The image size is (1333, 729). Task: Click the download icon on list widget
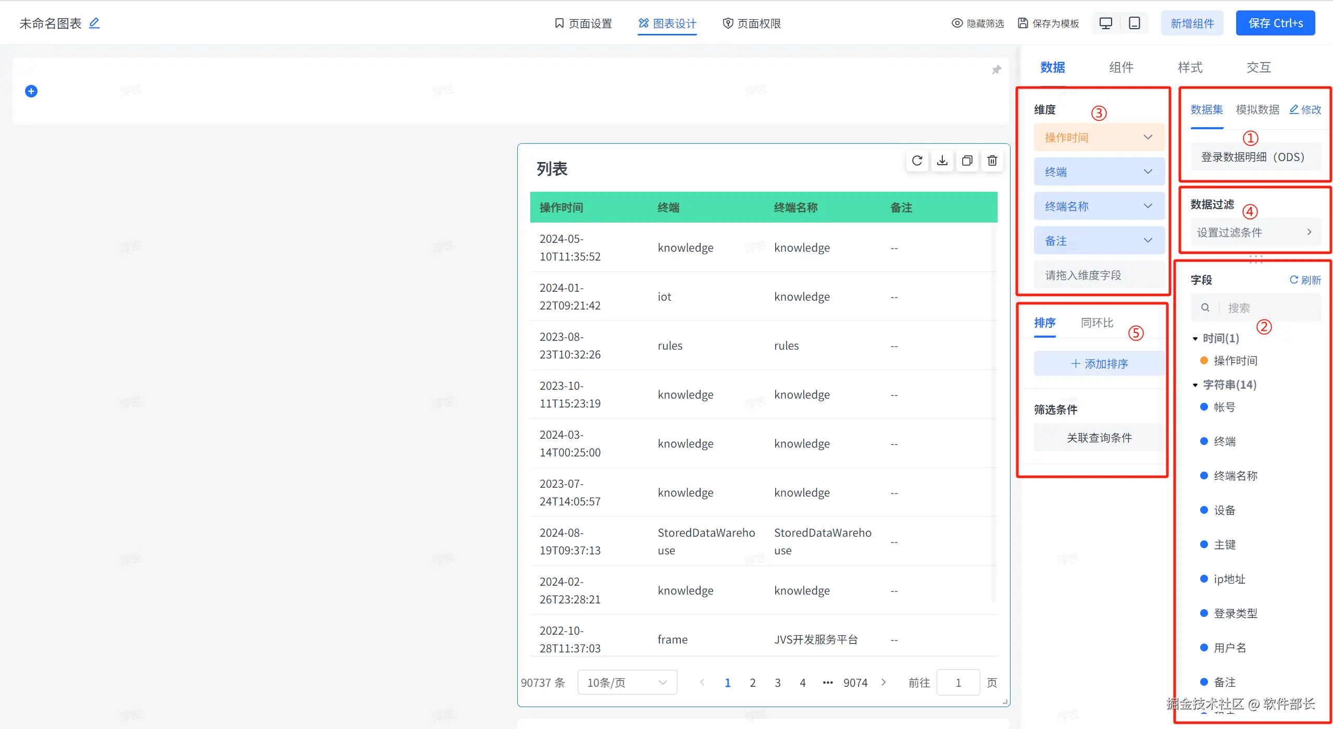click(942, 160)
